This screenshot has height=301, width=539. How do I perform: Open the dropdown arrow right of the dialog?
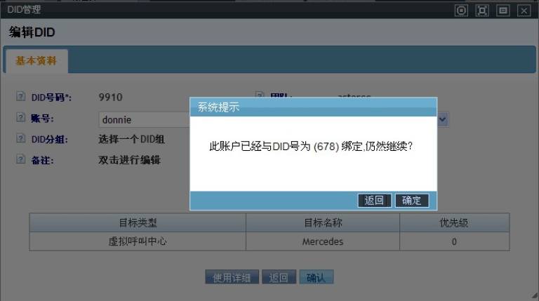pos(442,119)
